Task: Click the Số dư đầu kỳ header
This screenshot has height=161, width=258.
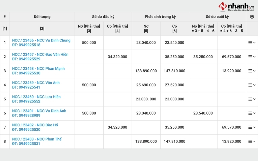Action: 103,17
